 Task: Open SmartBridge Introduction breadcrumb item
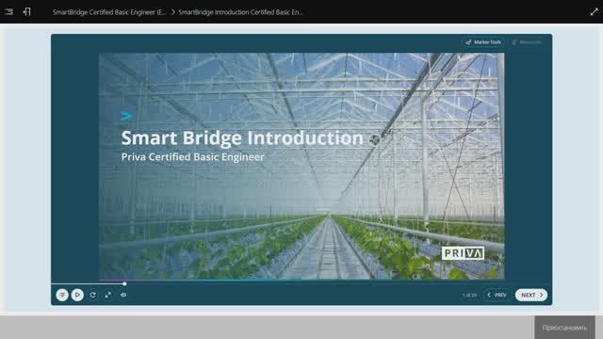pyautogui.click(x=241, y=12)
